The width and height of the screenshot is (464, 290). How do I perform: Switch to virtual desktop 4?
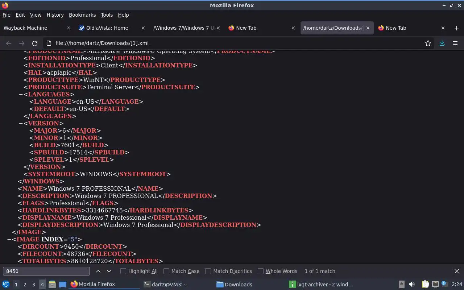(x=42, y=285)
